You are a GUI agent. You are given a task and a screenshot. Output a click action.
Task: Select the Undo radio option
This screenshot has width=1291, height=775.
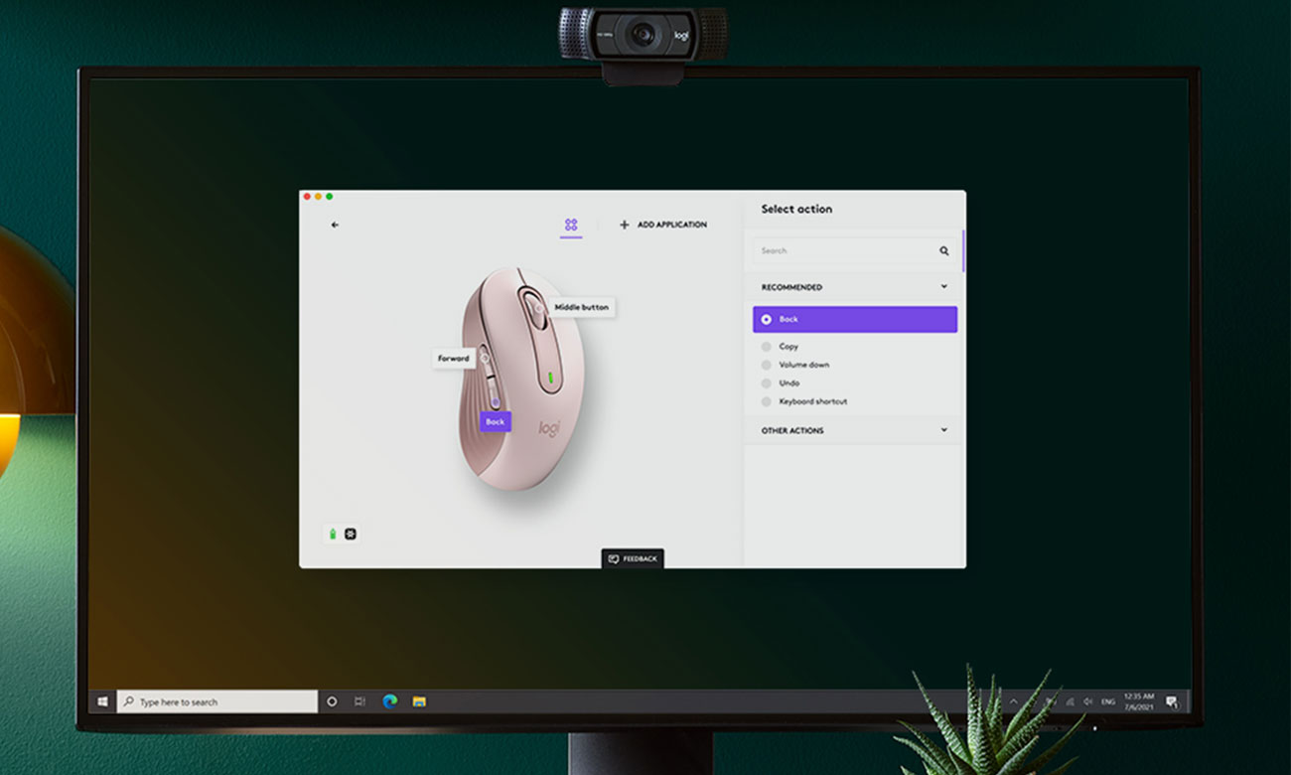coord(766,384)
